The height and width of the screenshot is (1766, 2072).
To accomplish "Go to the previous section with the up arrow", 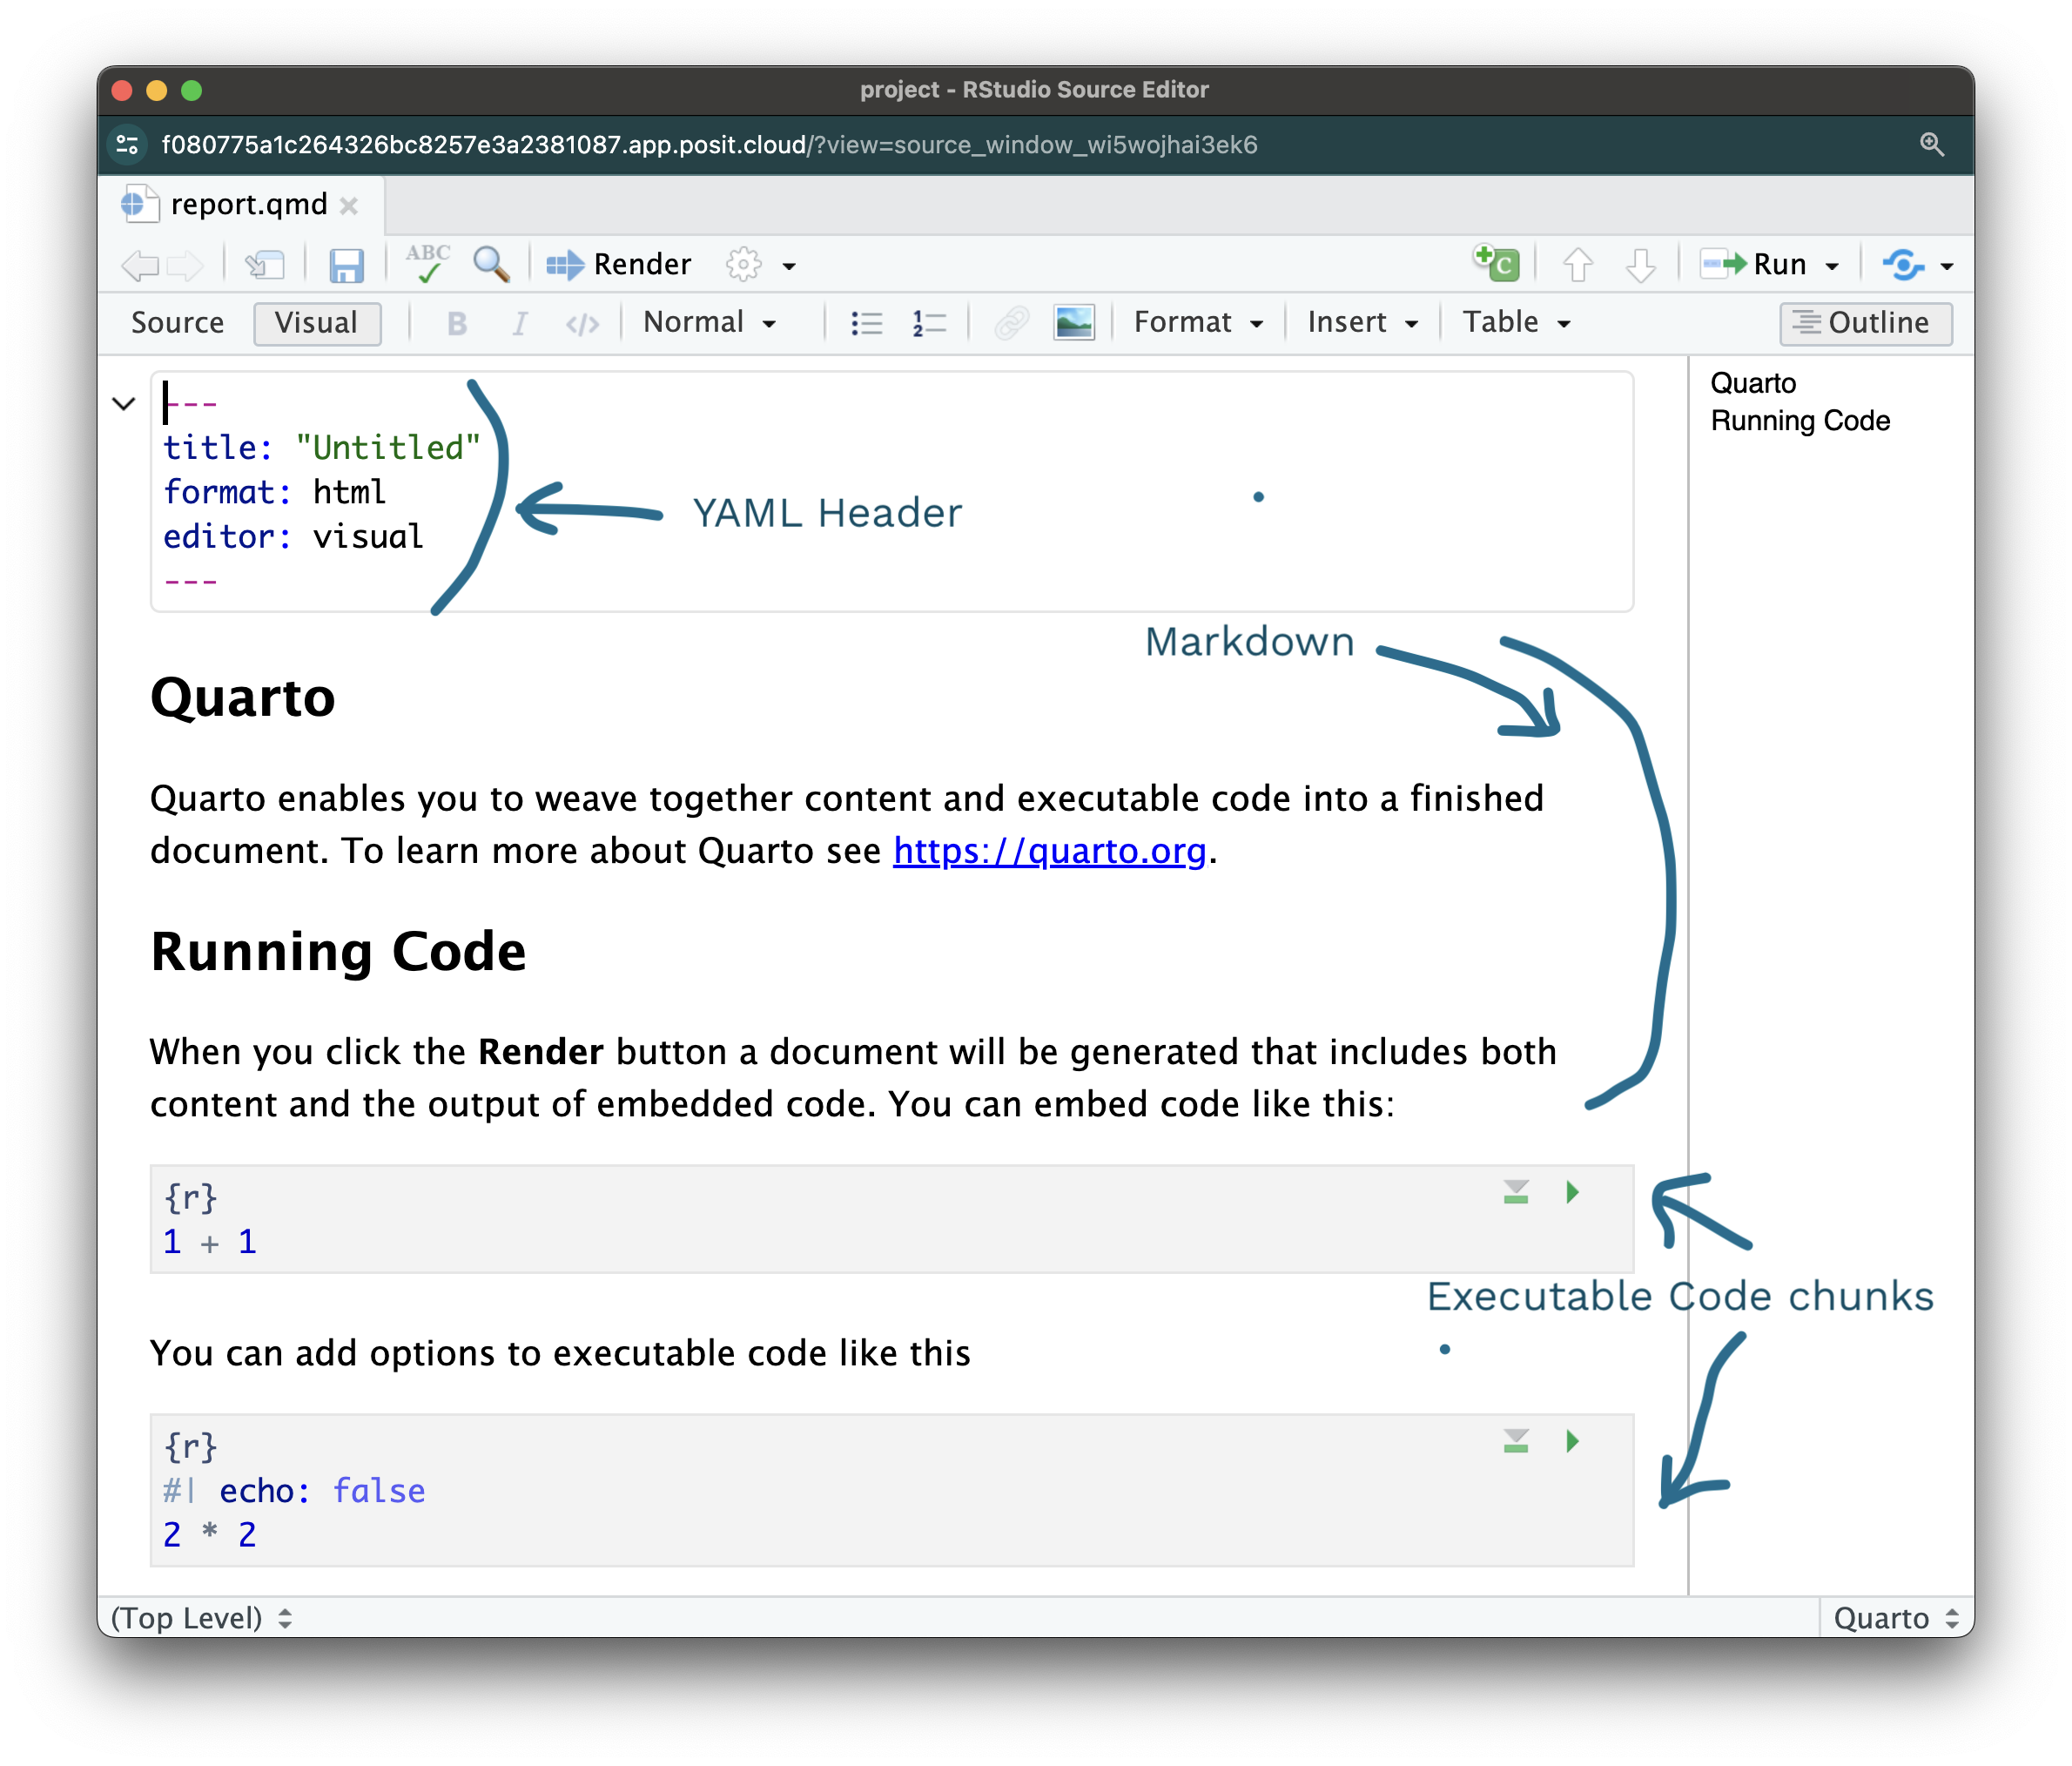I will (x=1577, y=265).
